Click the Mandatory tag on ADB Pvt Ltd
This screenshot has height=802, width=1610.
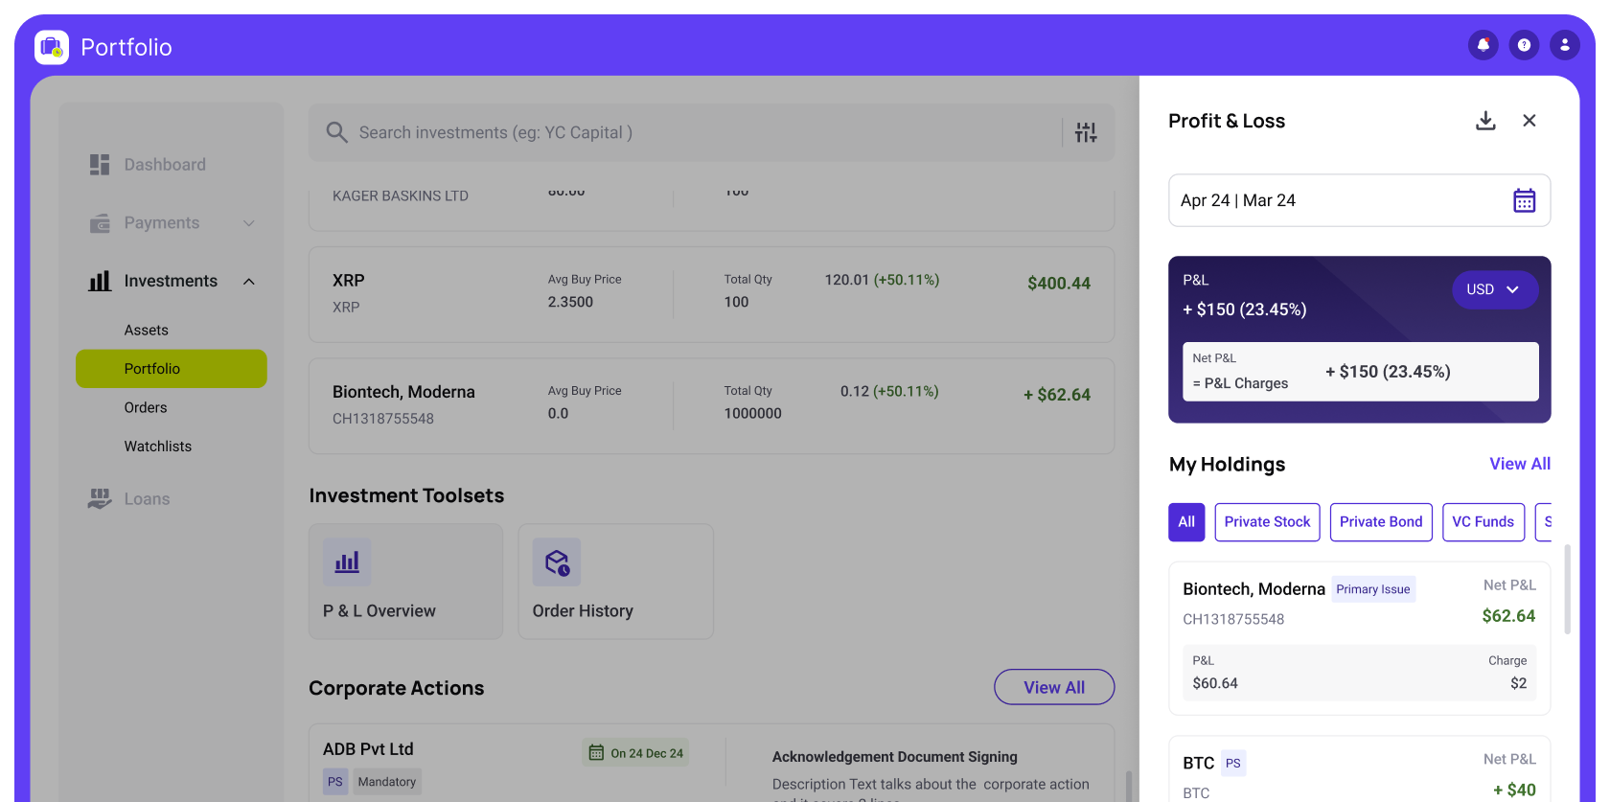pyautogui.click(x=387, y=782)
